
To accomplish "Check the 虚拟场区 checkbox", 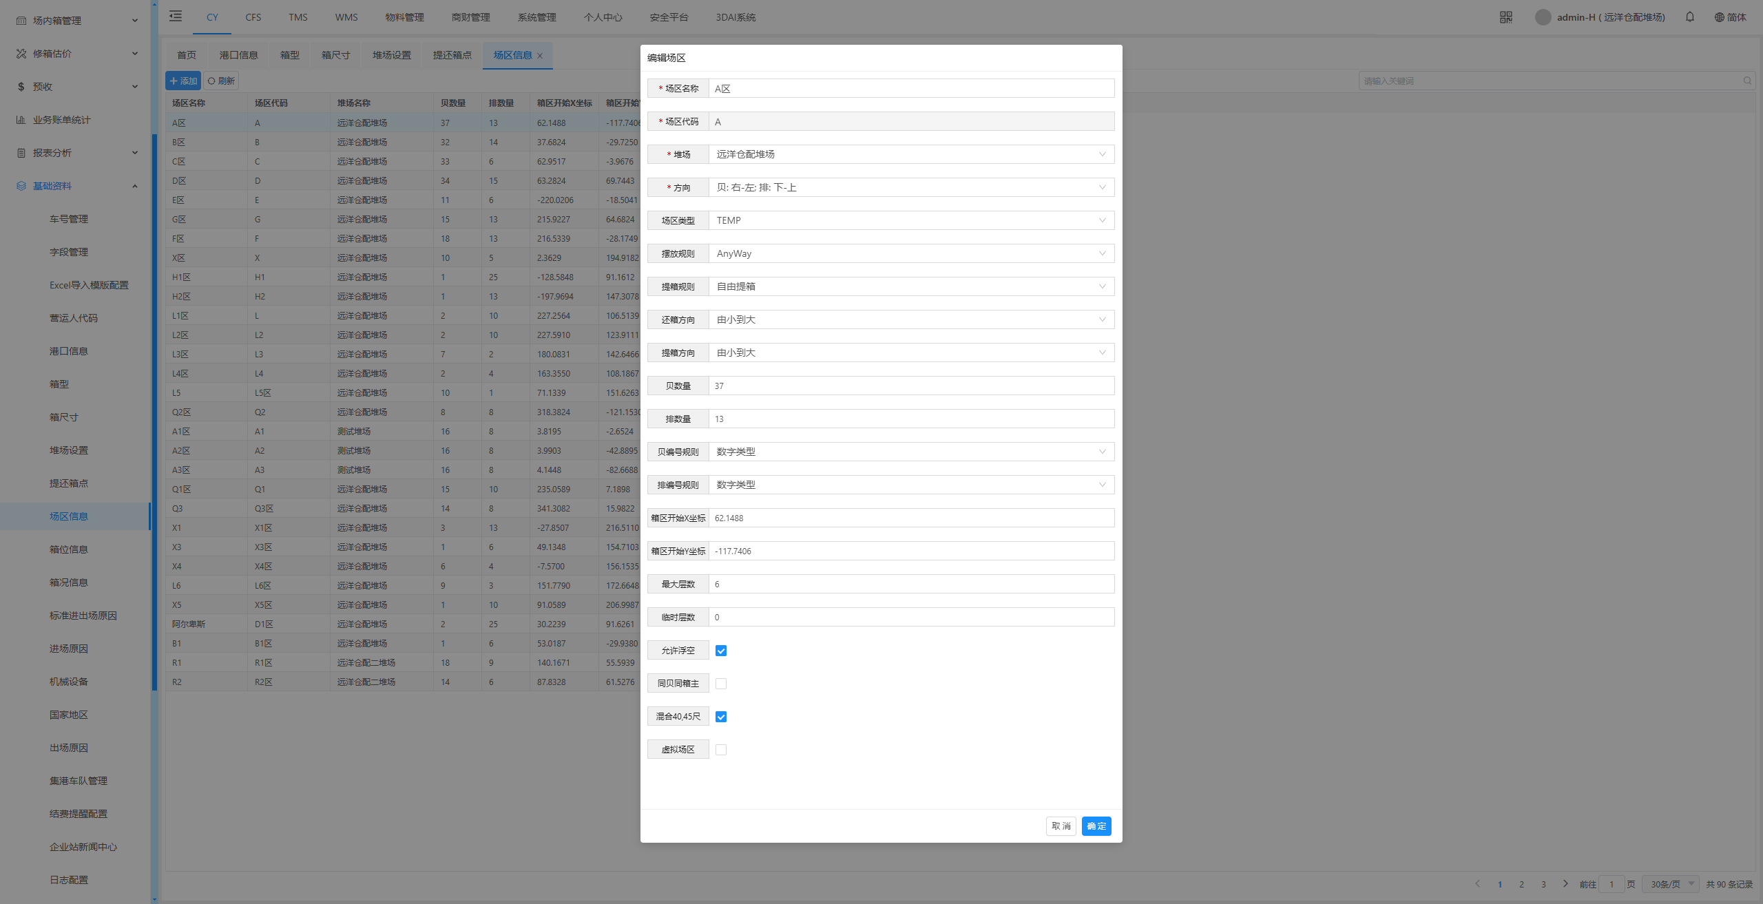I will pos(721,750).
